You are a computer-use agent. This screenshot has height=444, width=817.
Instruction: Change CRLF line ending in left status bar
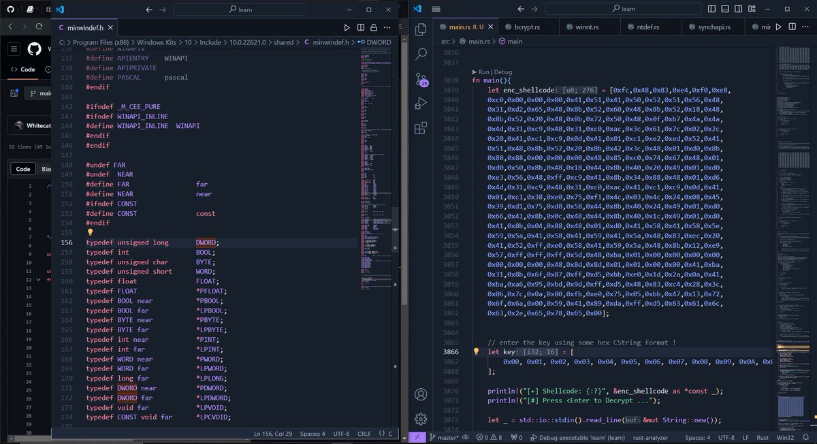pyautogui.click(x=364, y=433)
